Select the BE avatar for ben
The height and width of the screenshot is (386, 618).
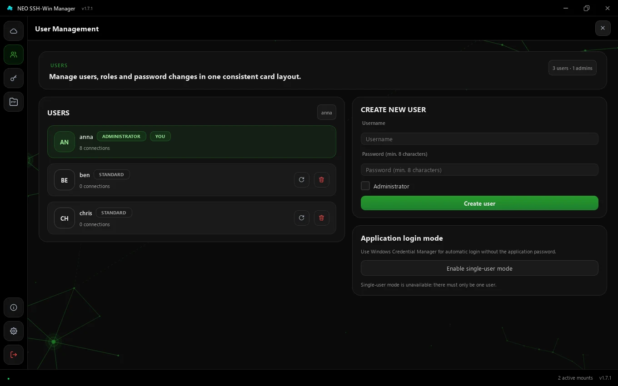[x=65, y=180]
